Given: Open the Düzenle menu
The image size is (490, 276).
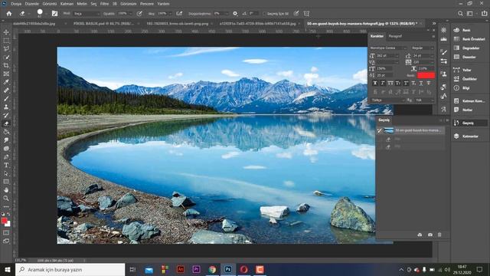Looking at the screenshot, I should (x=32, y=4).
